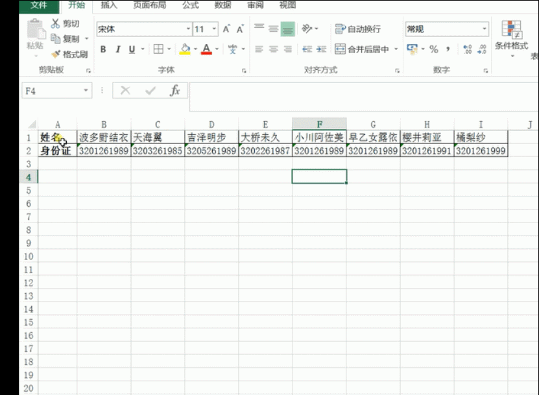Switch to the Page Layout (页面布局) tab

[150, 5]
